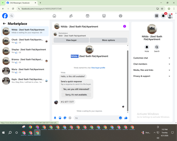Open Chrome's tab search dropdown arrow
This screenshot has width=177, height=141.
tap(3, 3)
